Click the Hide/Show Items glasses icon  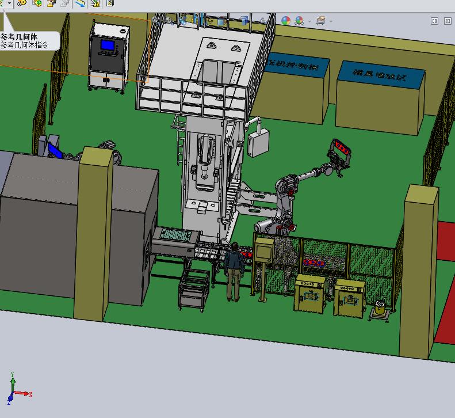pyautogui.click(x=263, y=21)
